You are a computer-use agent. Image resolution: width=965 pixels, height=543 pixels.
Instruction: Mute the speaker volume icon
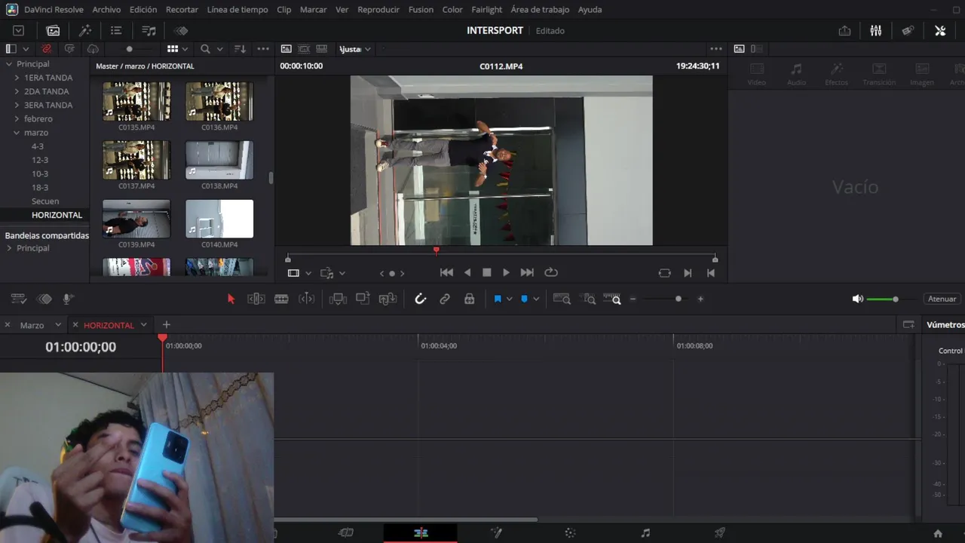click(x=858, y=299)
